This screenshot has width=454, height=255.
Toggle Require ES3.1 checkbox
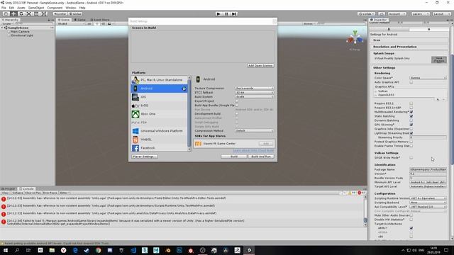tap(411, 103)
